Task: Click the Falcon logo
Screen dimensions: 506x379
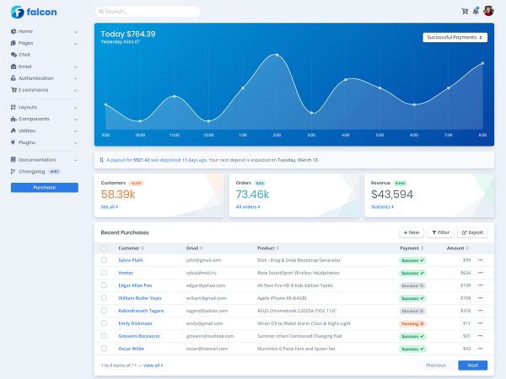Action: (x=34, y=12)
